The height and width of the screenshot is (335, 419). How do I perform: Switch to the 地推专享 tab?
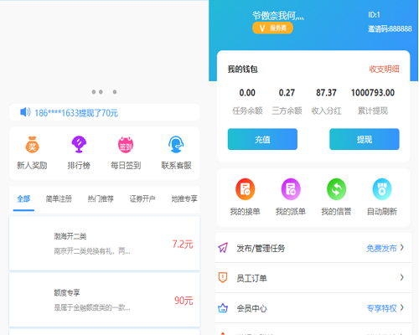[184, 198]
